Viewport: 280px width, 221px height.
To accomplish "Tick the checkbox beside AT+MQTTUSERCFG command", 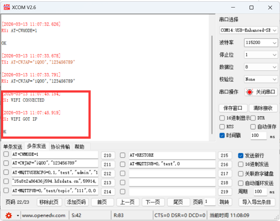I will [x=6, y=172].
